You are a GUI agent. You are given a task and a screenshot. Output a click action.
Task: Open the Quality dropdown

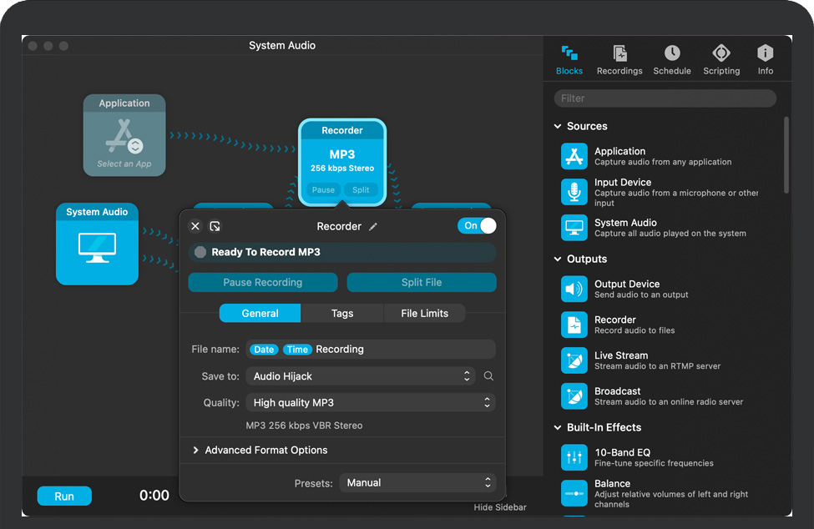click(371, 402)
